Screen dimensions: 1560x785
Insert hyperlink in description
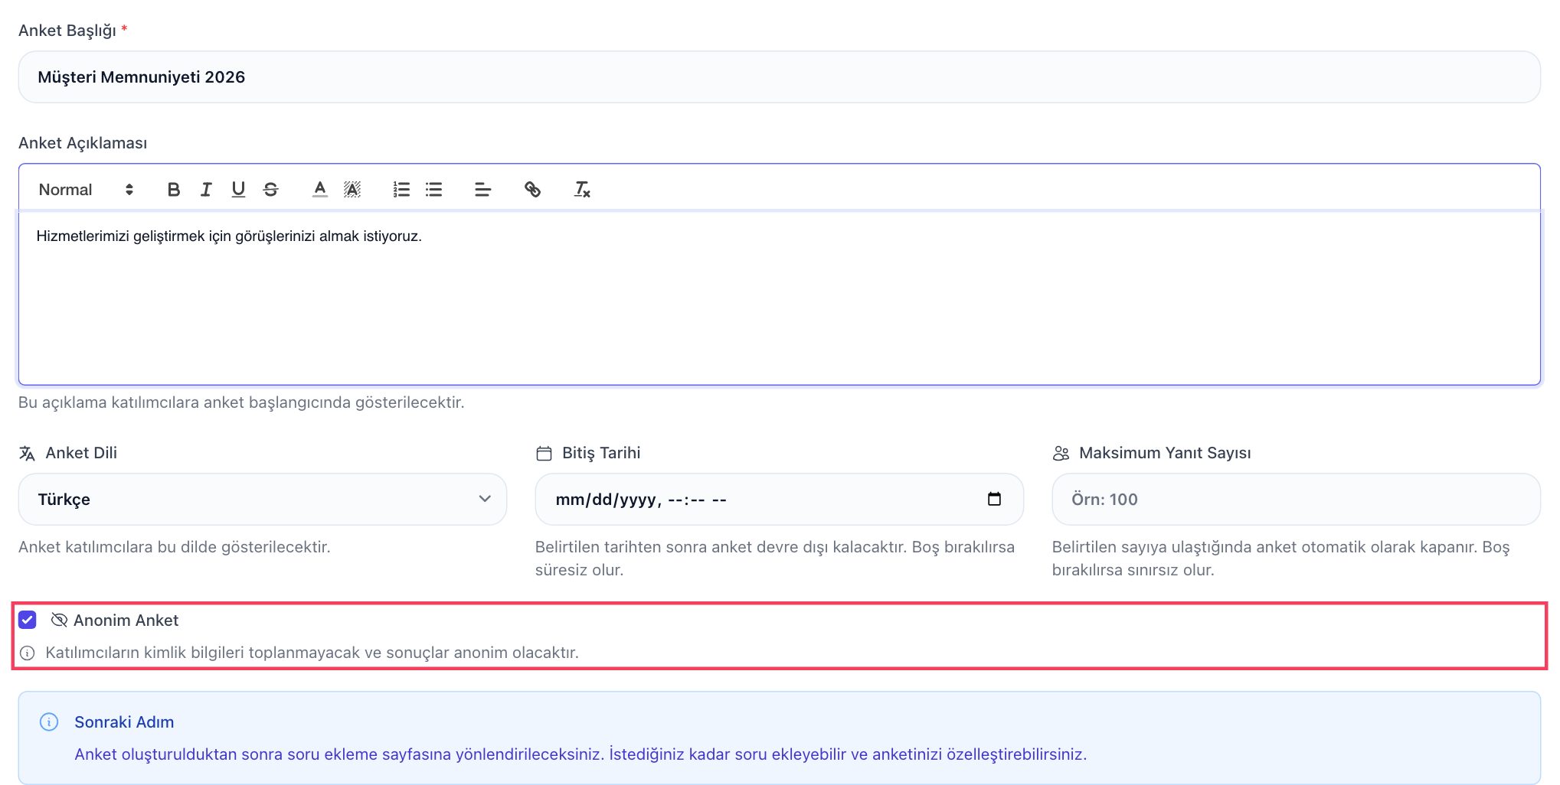pyautogui.click(x=532, y=189)
